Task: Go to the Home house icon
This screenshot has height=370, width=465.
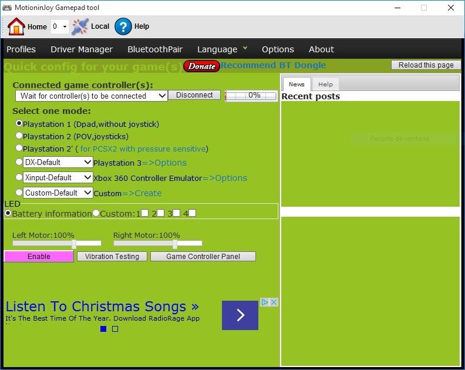Action: [16, 26]
